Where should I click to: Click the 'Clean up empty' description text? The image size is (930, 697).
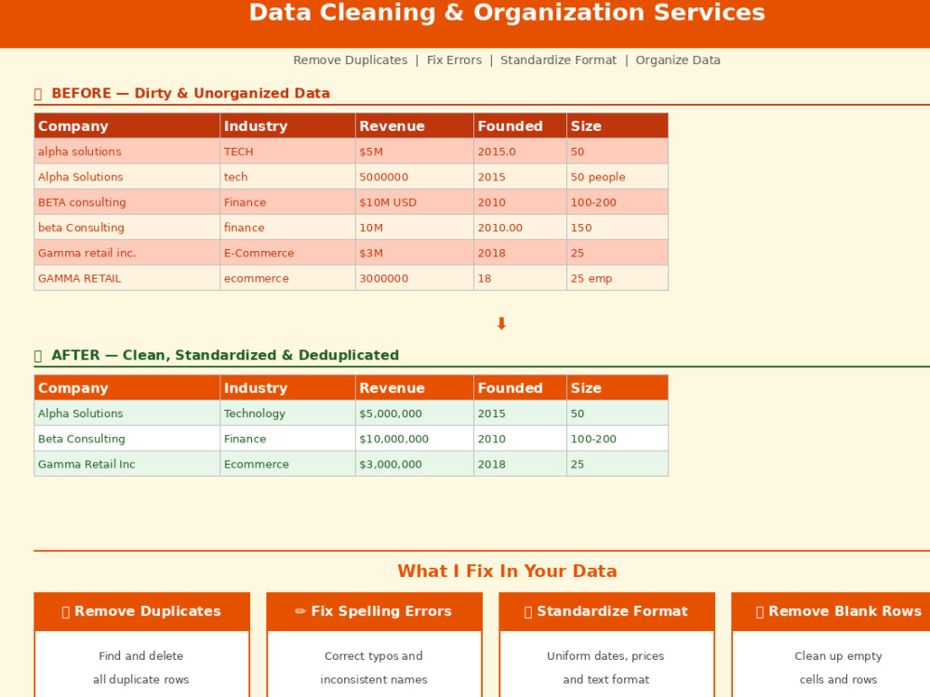838,655
